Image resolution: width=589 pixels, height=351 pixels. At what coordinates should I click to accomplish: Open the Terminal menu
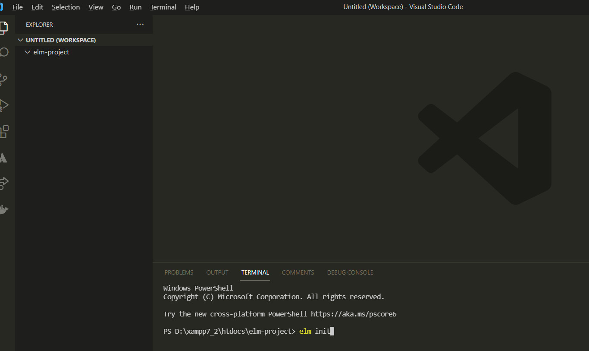click(x=163, y=7)
